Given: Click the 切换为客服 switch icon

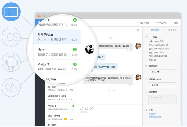Looking at the screenshot, I should coord(138,23).
